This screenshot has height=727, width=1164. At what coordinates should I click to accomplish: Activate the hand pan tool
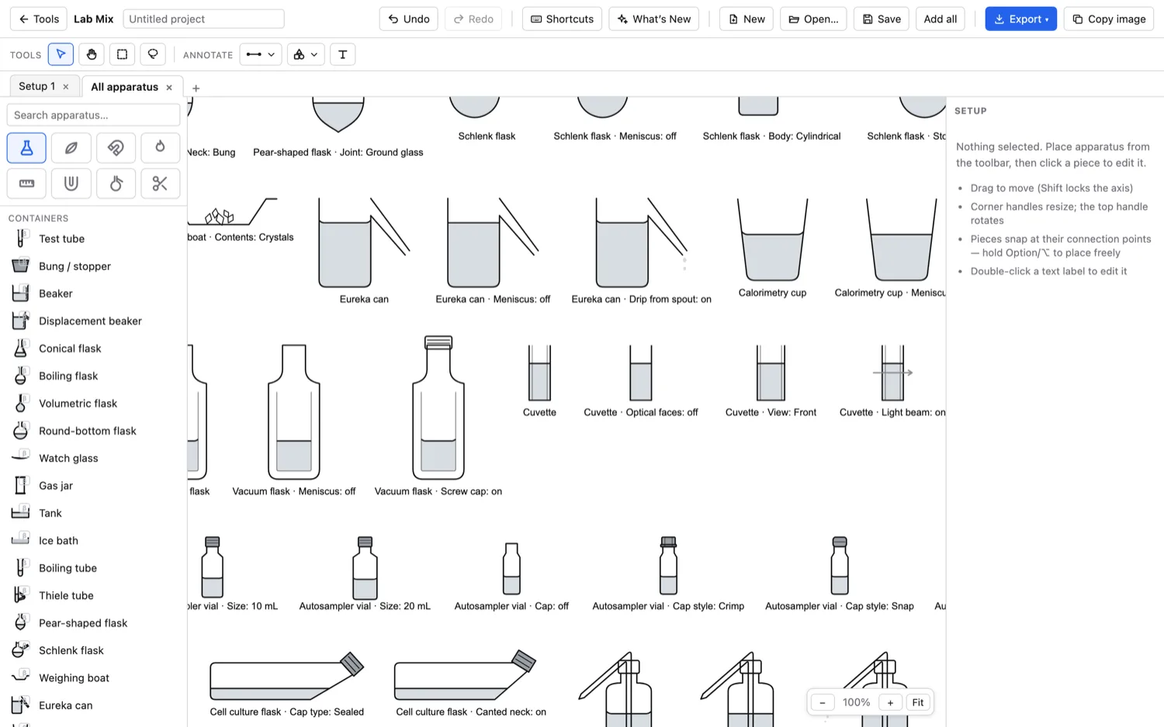coord(92,54)
